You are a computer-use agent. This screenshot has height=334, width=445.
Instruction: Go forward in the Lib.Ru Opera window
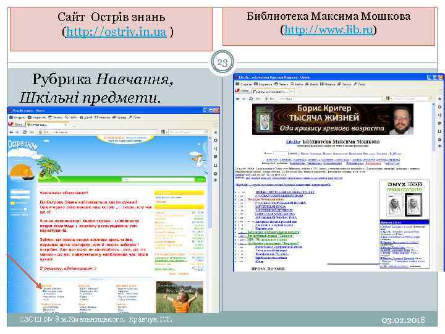244,98
